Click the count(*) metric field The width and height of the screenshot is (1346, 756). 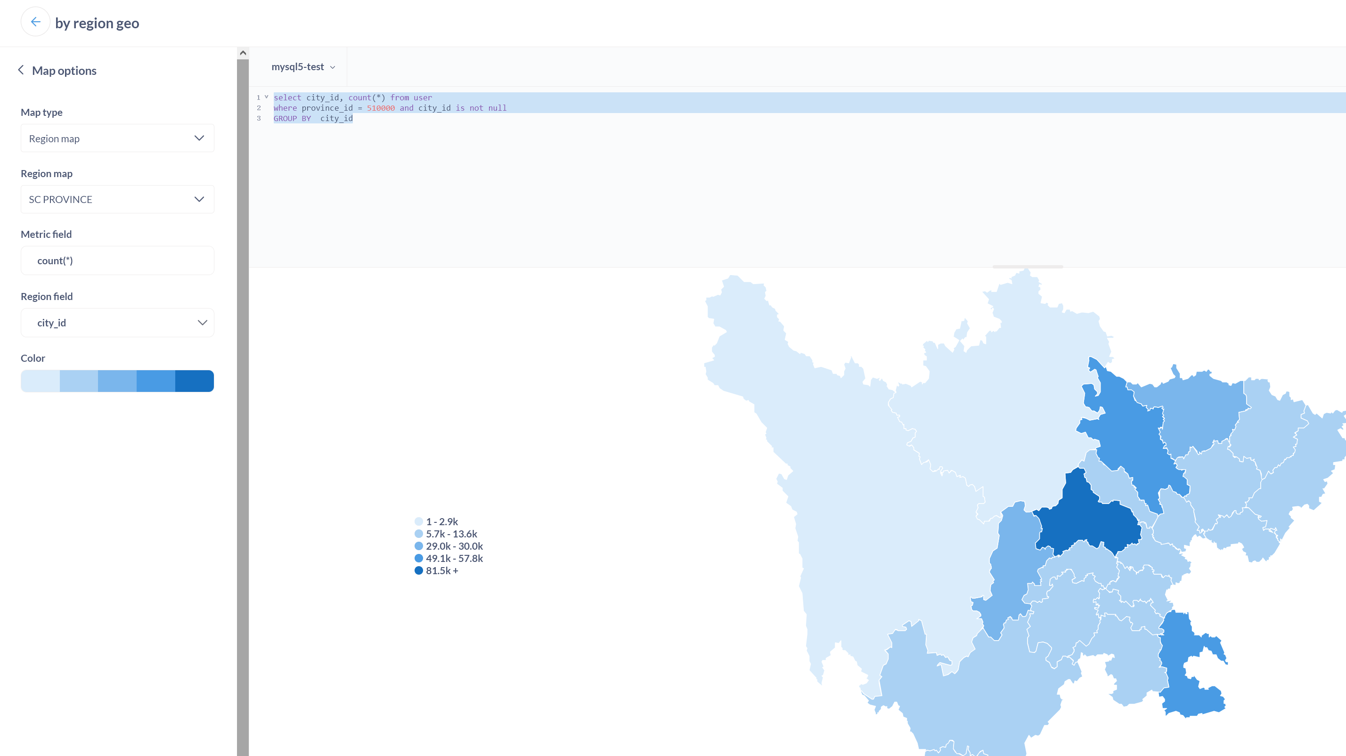tap(117, 260)
